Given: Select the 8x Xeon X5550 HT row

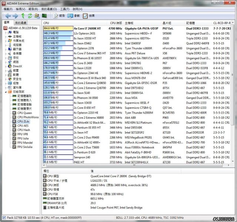Looking at the screenshot, I should click(137, 38).
